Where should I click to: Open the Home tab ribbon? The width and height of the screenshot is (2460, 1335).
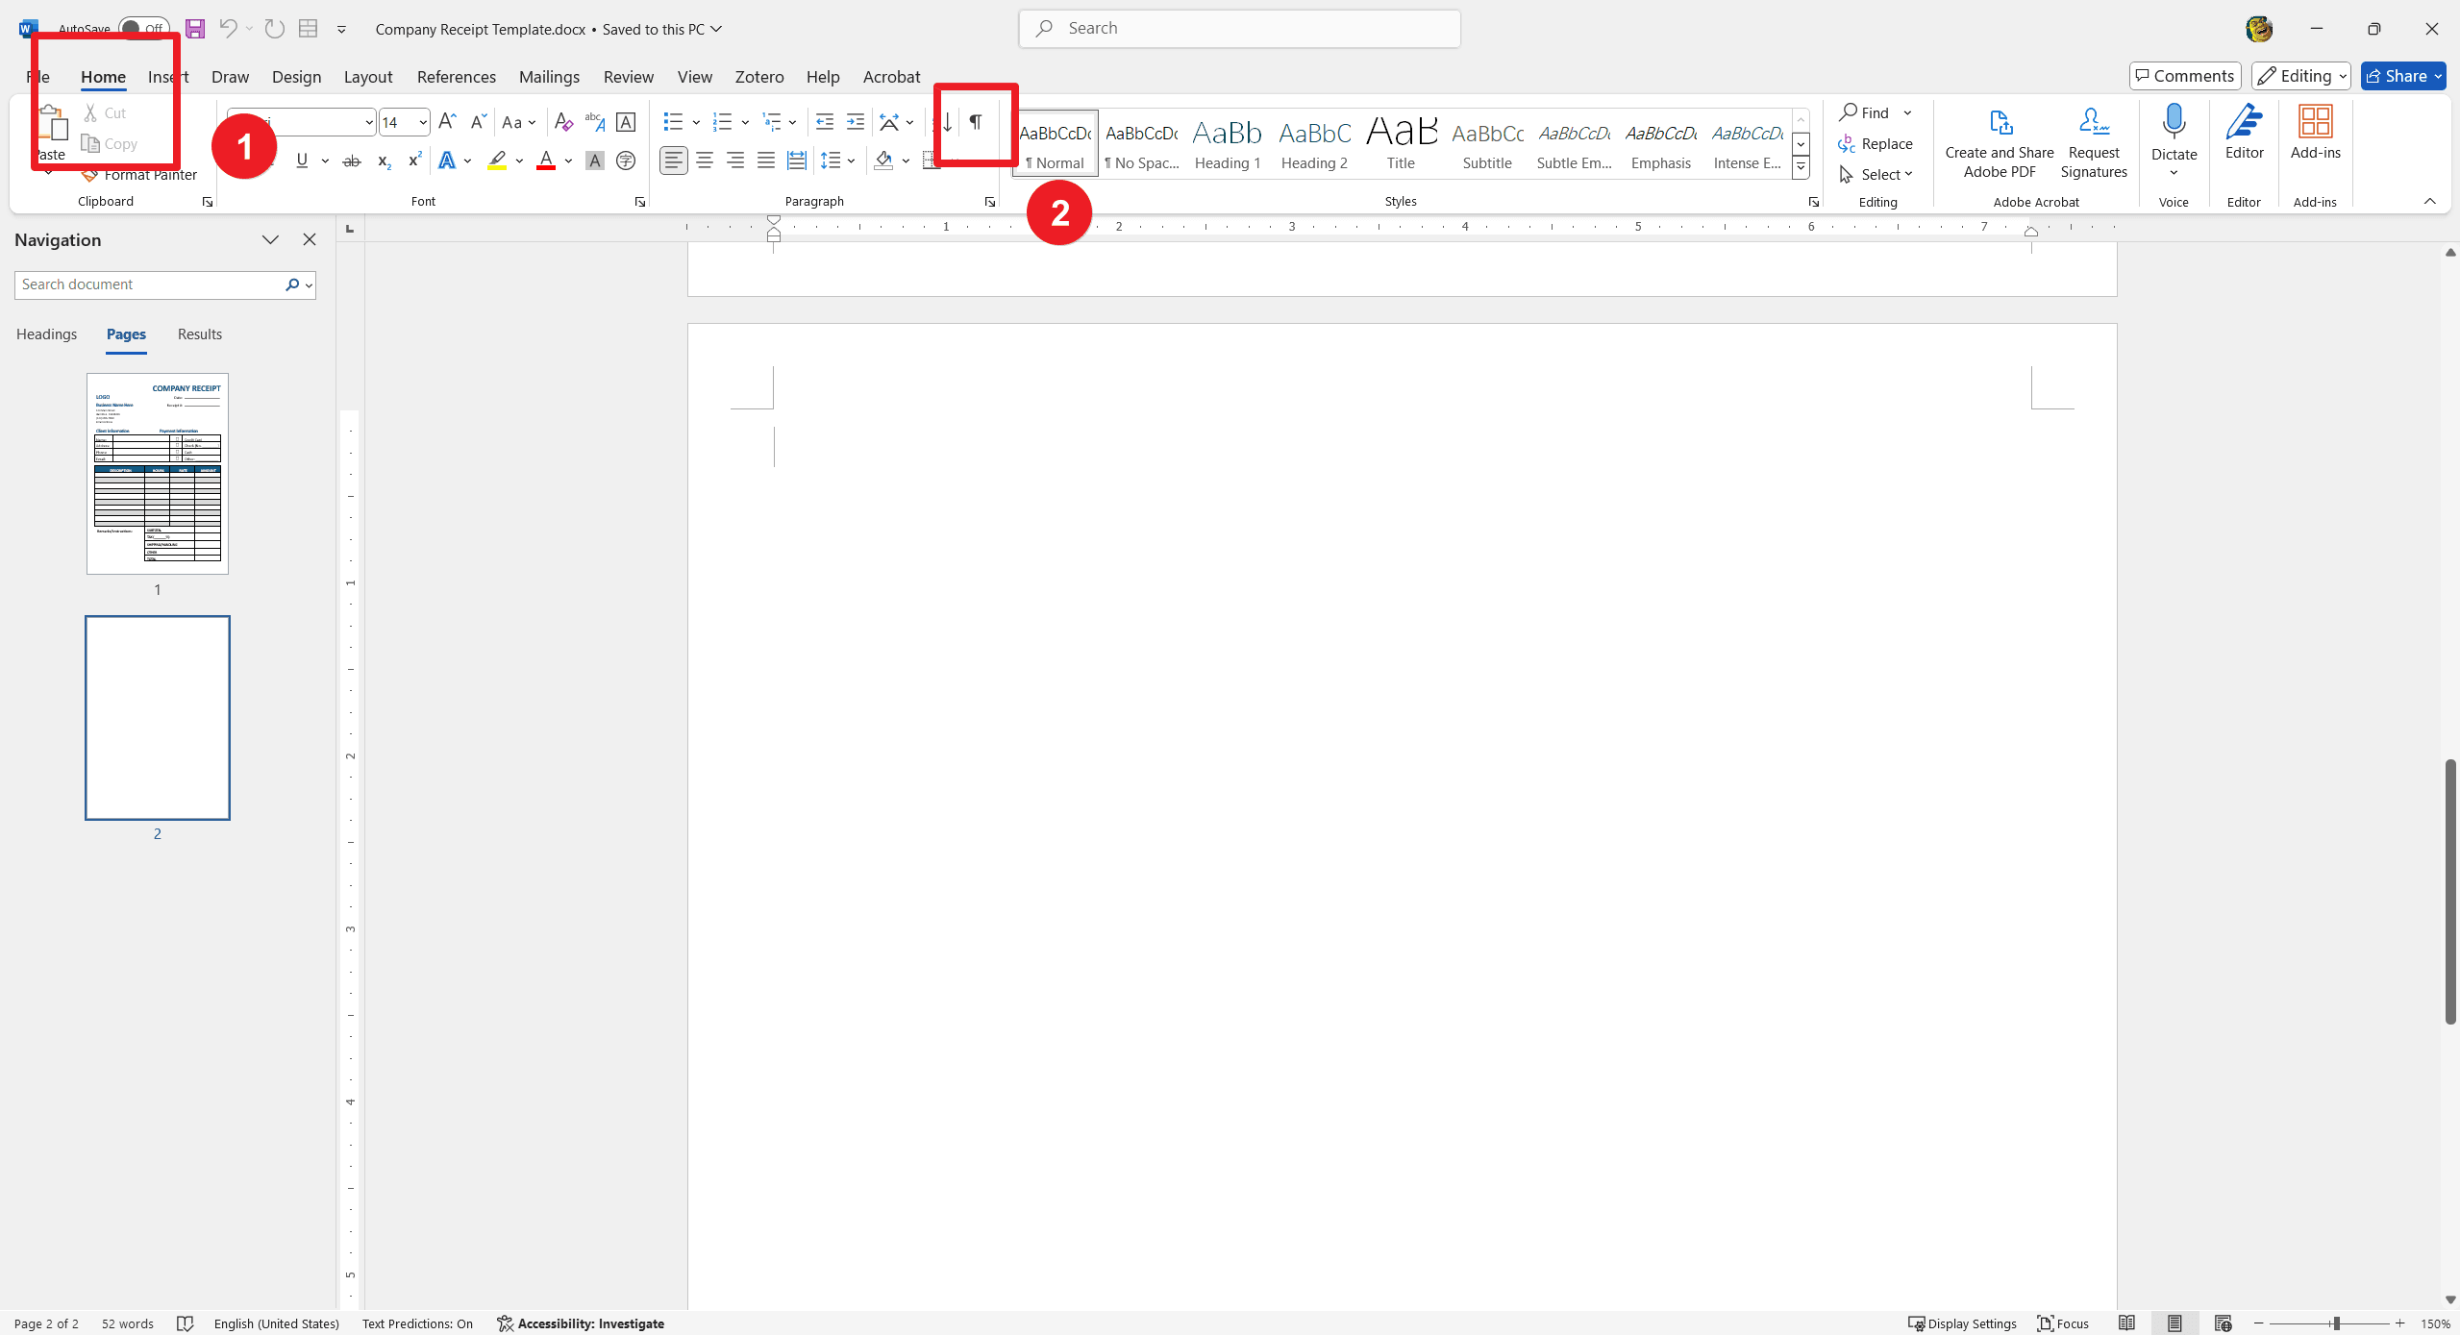[x=102, y=76]
